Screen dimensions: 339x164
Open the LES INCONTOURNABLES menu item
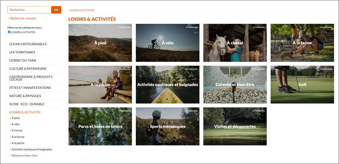point(28,44)
